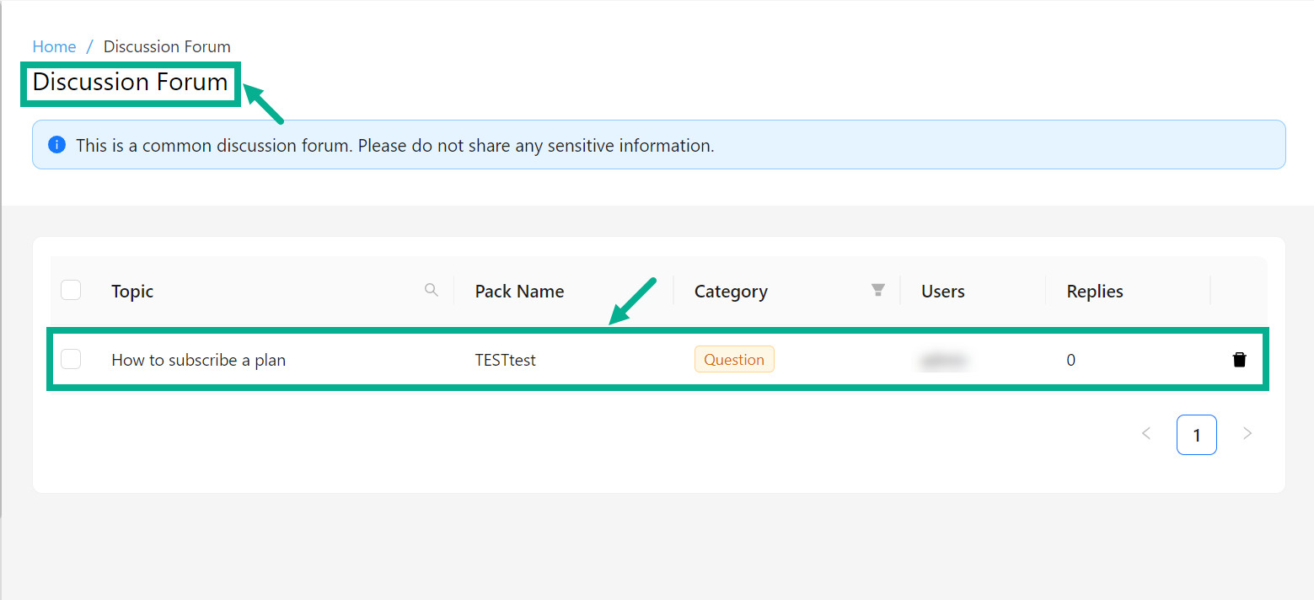
Task: Go to next page arrow
Action: (x=1247, y=434)
